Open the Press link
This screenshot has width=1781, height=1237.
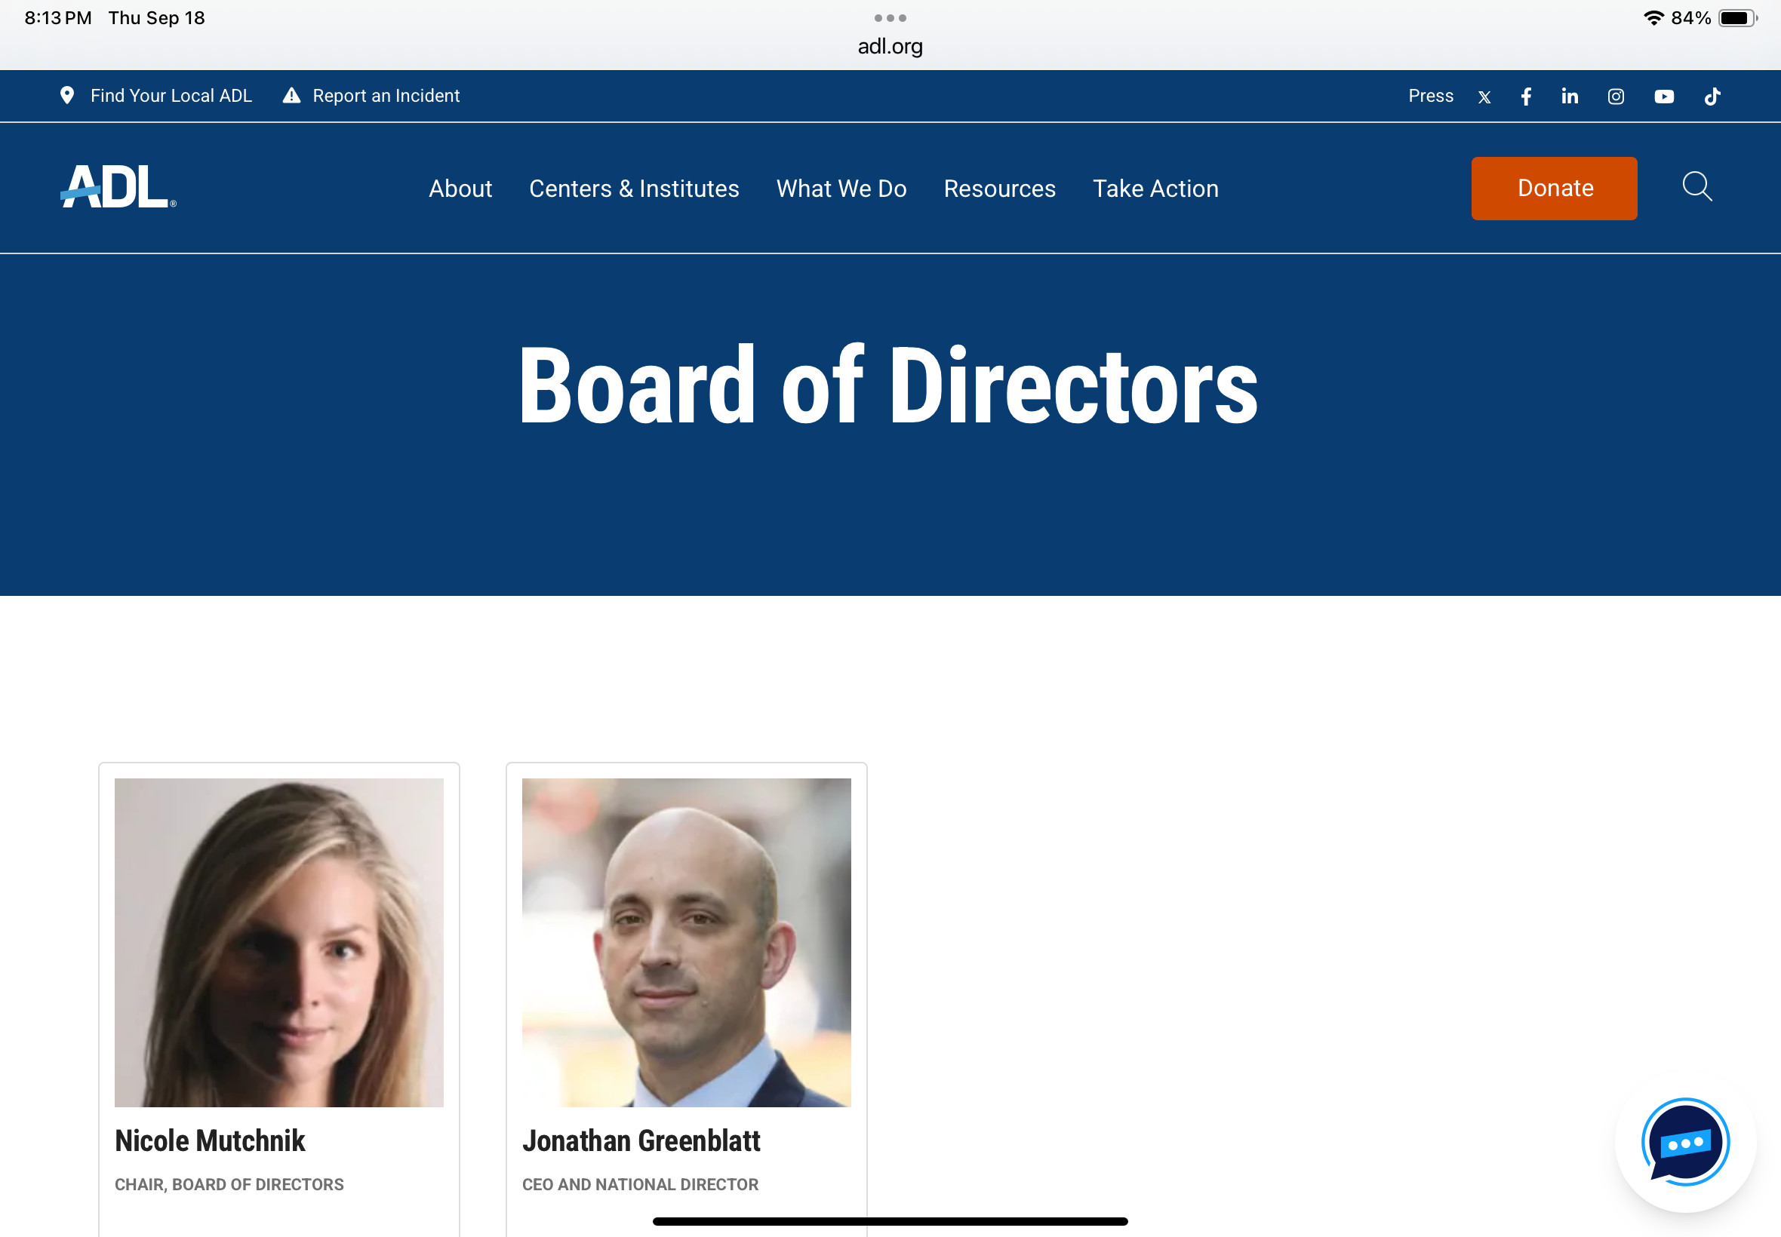pyautogui.click(x=1431, y=95)
